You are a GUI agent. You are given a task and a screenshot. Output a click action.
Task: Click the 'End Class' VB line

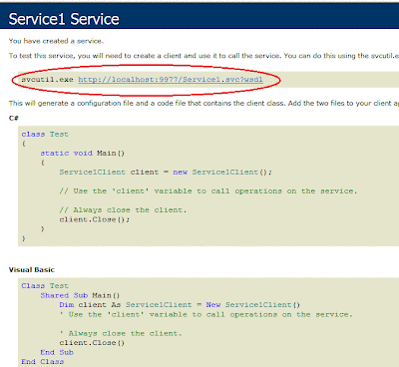pos(43,361)
